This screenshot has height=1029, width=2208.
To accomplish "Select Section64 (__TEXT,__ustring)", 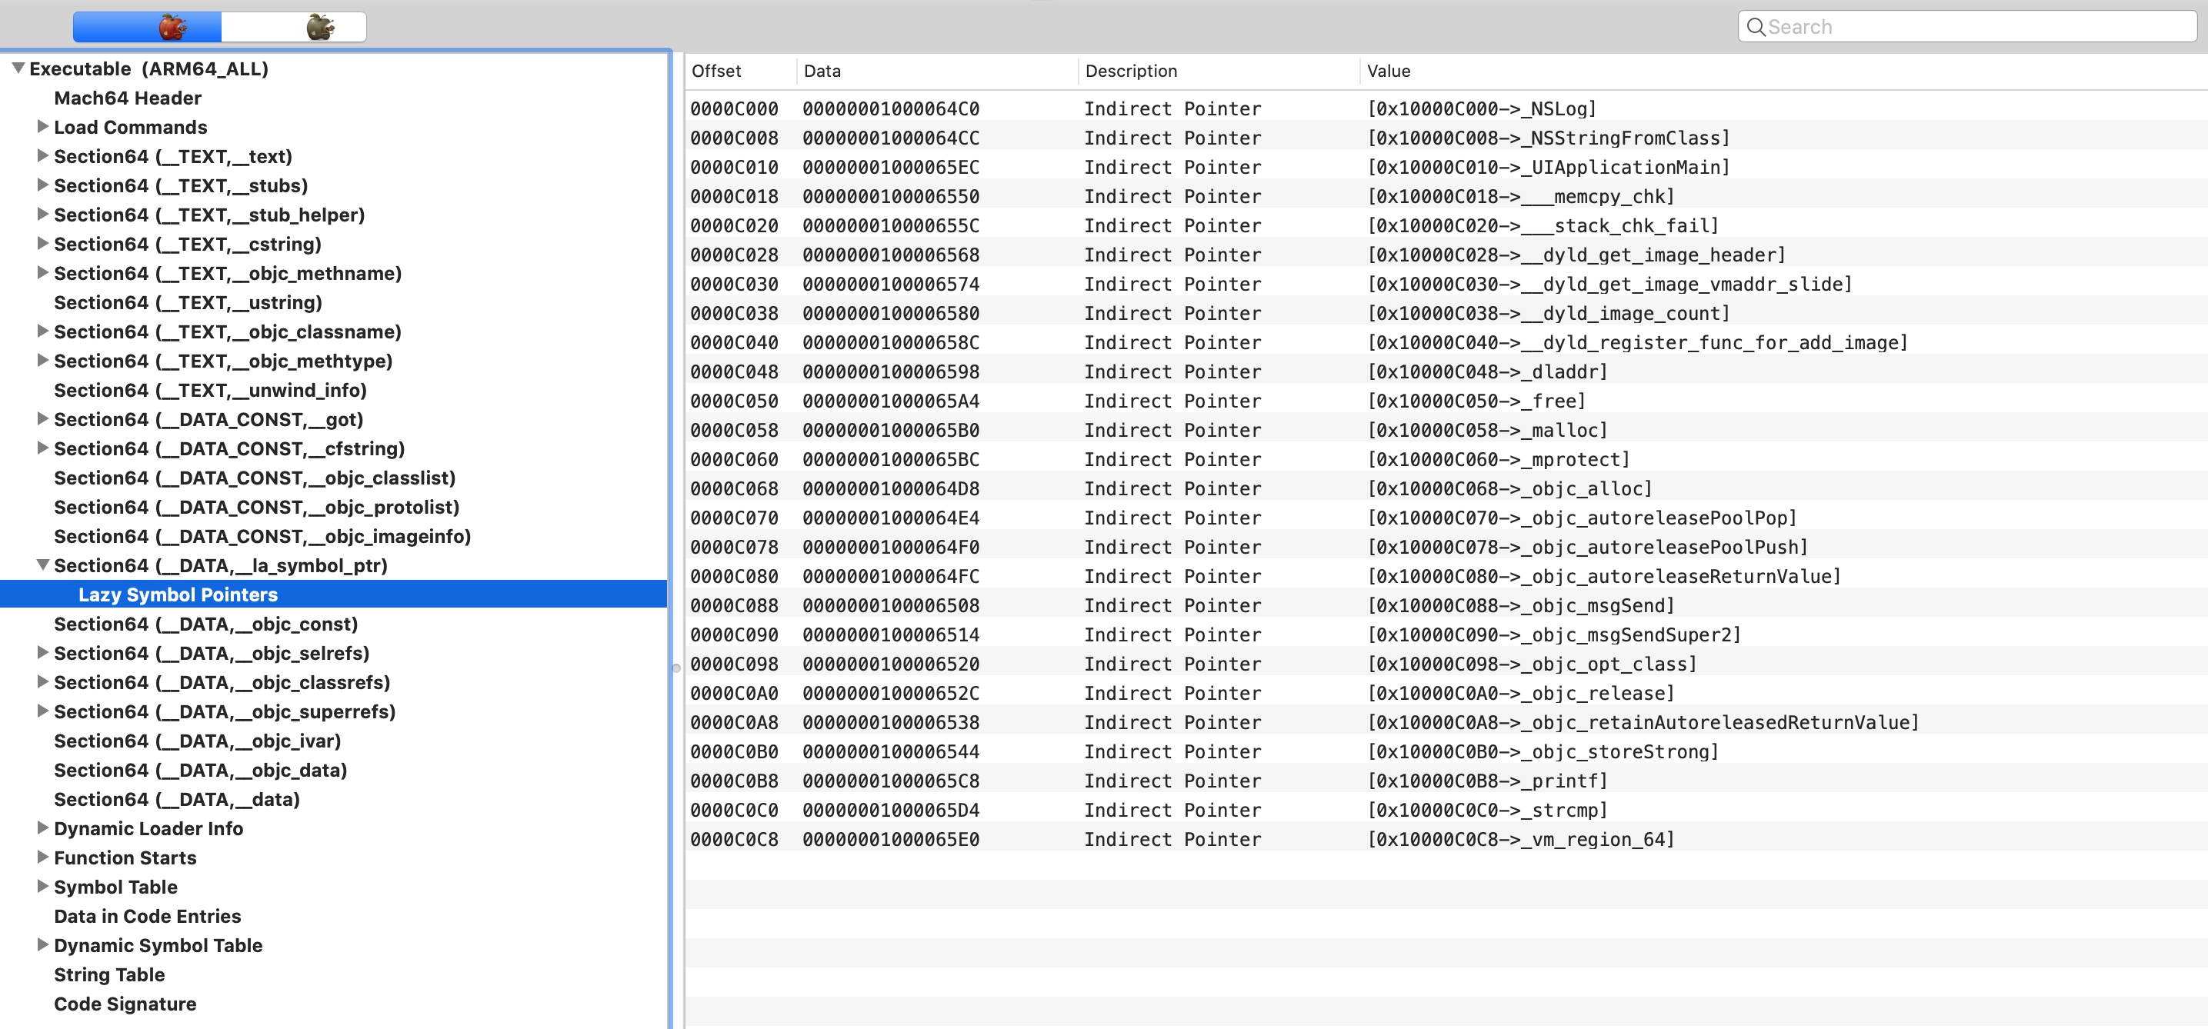I will 188,302.
